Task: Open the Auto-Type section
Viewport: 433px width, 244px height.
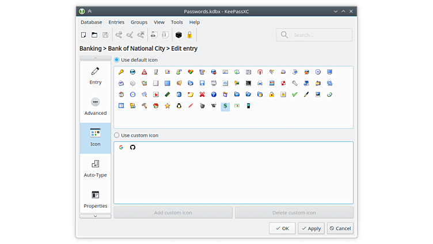Action: 96,168
